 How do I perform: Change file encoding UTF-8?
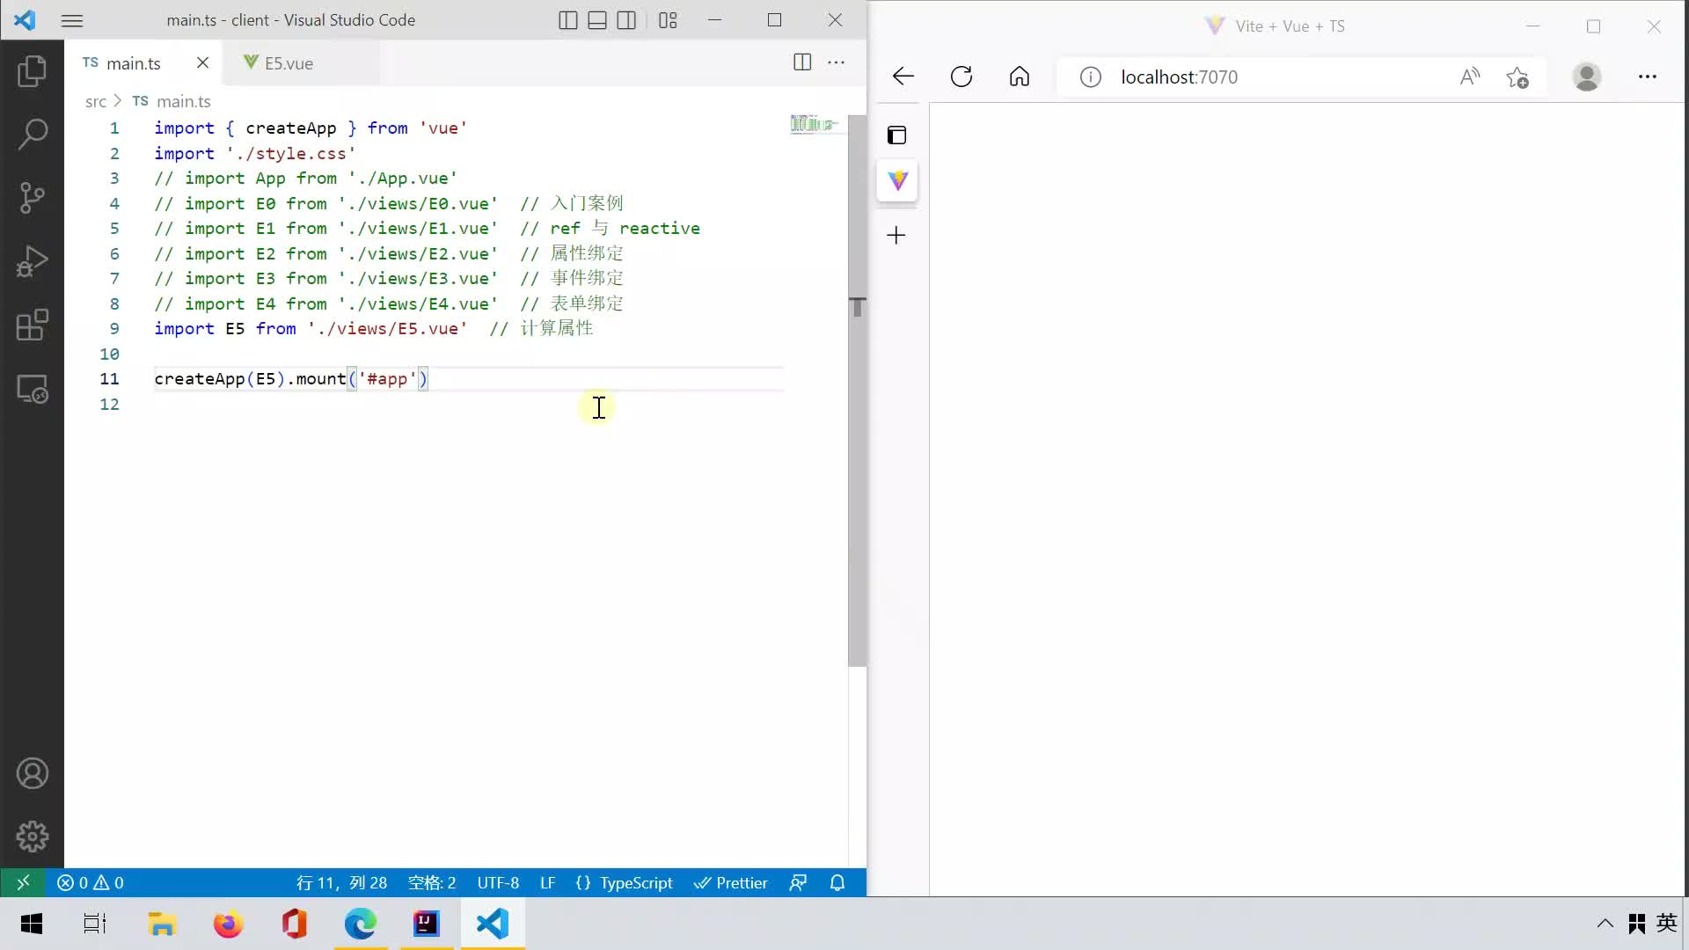(498, 882)
